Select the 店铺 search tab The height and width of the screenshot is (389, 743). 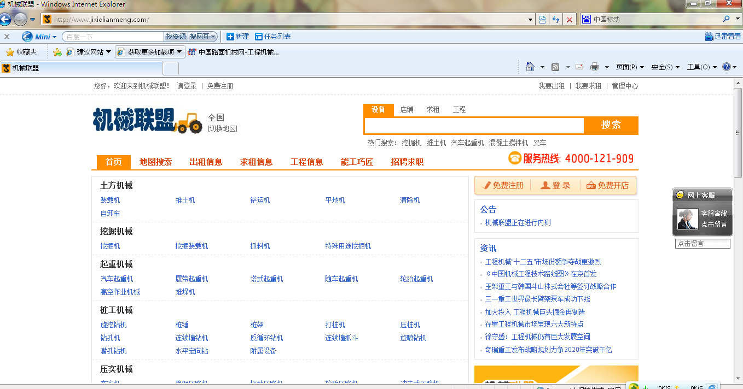pos(407,109)
